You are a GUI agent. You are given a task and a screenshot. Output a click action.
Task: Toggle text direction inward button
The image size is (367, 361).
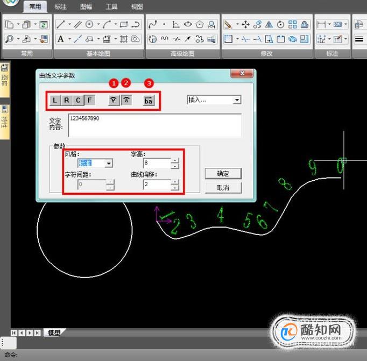pos(114,101)
